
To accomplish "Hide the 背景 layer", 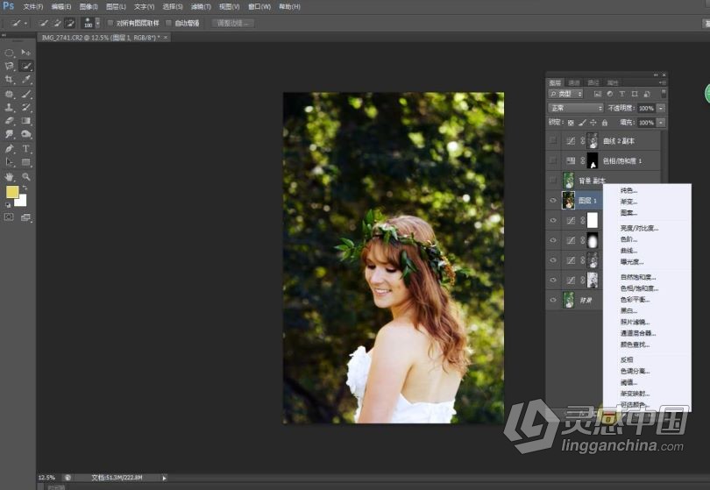I will [553, 300].
